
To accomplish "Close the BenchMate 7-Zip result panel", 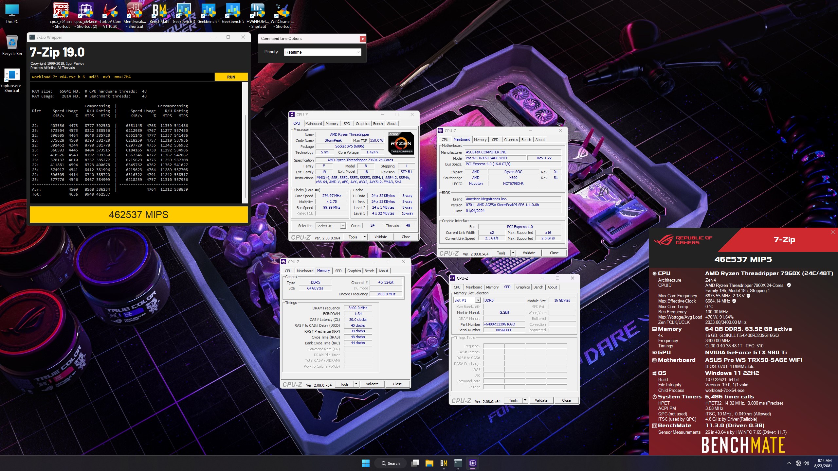I will (x=833, y=232).
